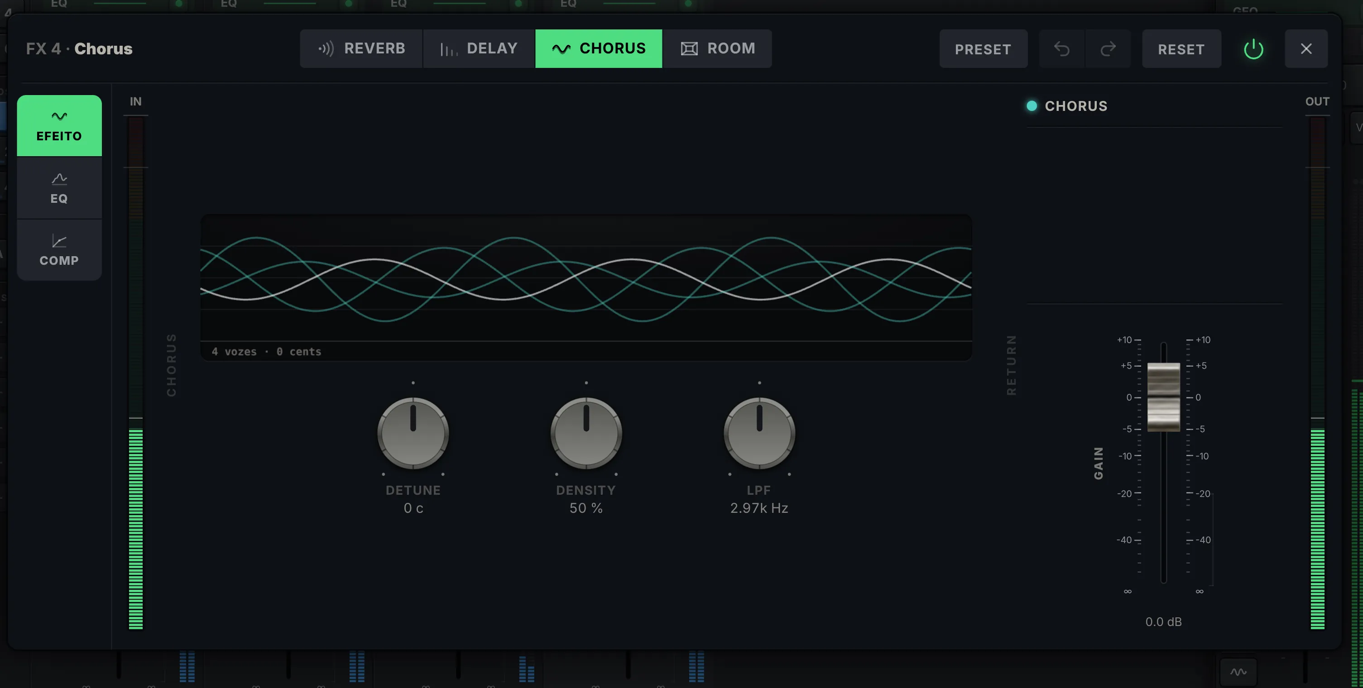Open the PRESET menu
This screenshot has height=688, width=1363.
click(x=983, y=49)
